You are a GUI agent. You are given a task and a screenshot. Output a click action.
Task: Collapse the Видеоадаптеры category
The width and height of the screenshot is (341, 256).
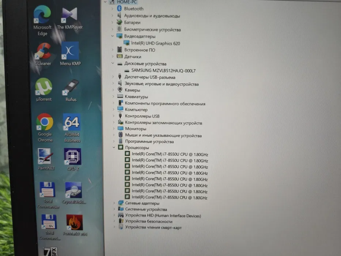click(x=113, y=36)
